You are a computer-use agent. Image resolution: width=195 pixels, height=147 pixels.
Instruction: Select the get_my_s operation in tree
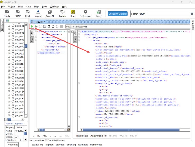coord(20,53)
